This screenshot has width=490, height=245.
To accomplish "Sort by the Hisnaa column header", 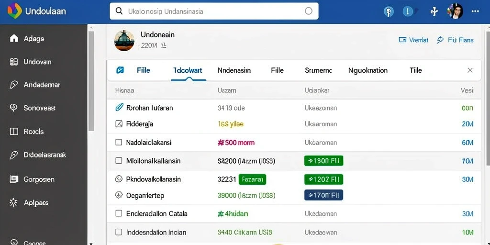I will (x=124, y=90).
